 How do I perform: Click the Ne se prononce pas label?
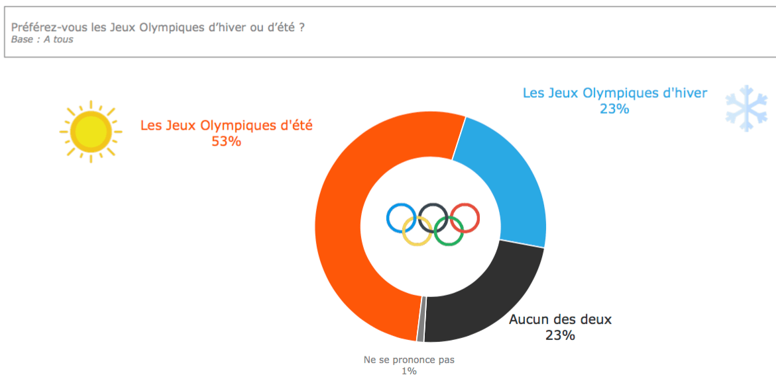pos(409,360)
